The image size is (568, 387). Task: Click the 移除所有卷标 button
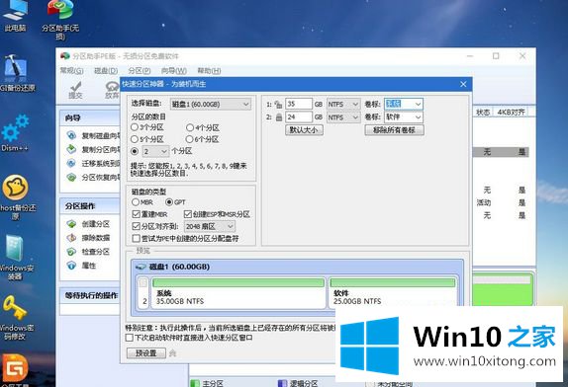(x=394, y=130)
